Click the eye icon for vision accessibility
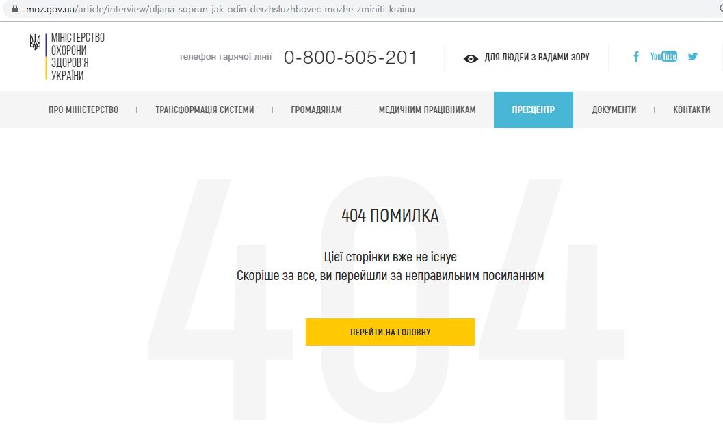 pos(471,59)
